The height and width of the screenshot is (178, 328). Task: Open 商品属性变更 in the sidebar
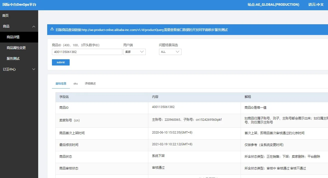point(16,48)
